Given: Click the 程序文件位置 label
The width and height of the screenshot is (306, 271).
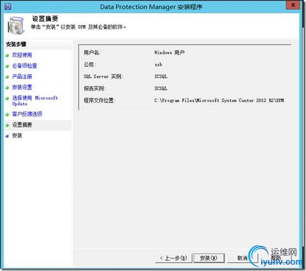Looking at the screenshot, I should point(99,100).
